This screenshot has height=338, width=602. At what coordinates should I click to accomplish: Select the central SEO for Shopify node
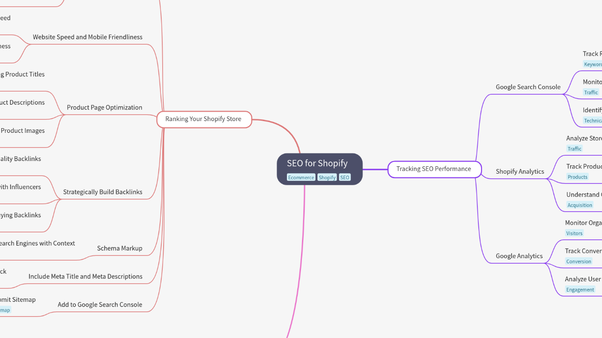click(x=319, y=169)
